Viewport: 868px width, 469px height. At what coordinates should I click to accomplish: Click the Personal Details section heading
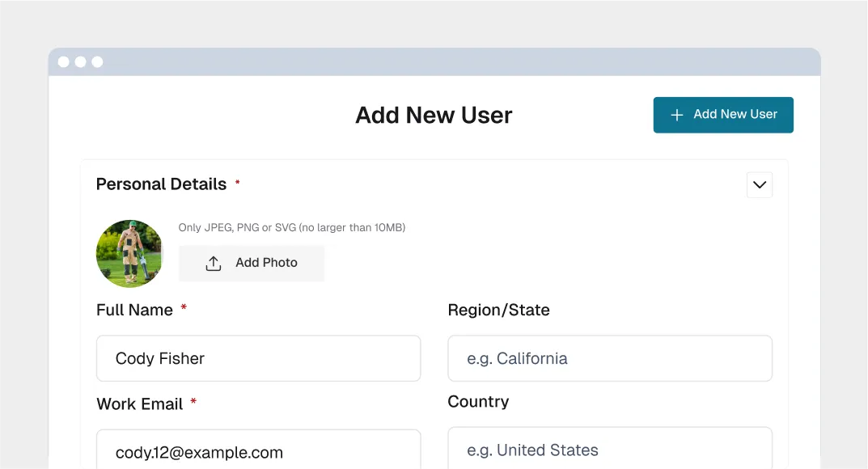click(x=161, y=184)
